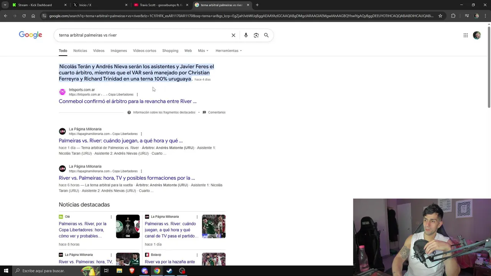Start voice search with the microphone icon
Screen dimensions: 491x276
click(x=246, y=35)
